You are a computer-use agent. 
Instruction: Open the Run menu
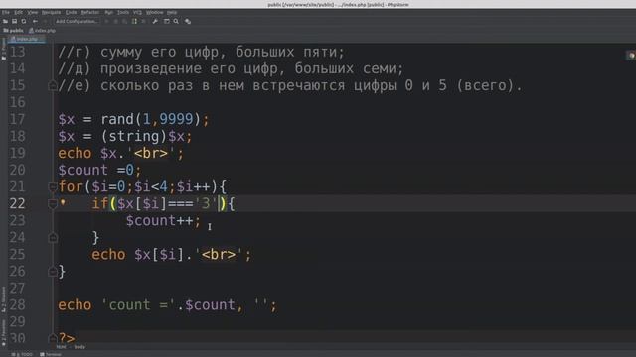pos(108,13)
